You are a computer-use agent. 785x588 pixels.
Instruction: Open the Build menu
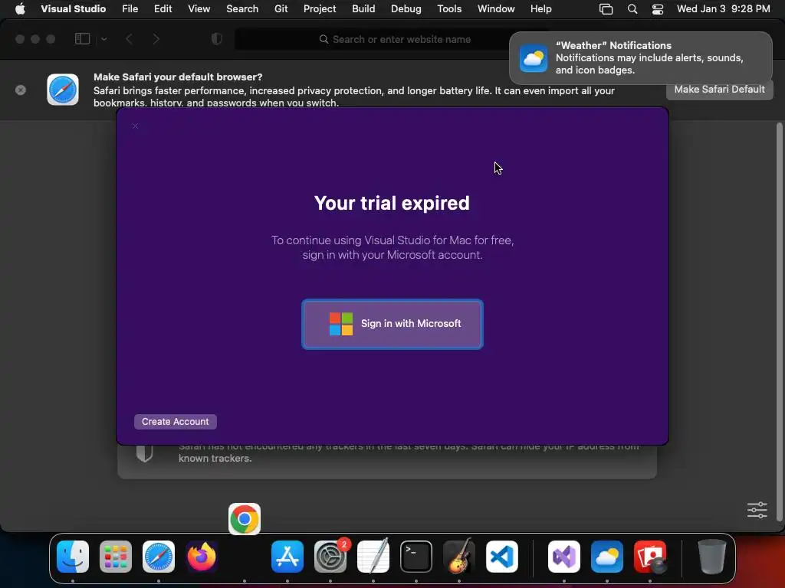click(363, 9)
